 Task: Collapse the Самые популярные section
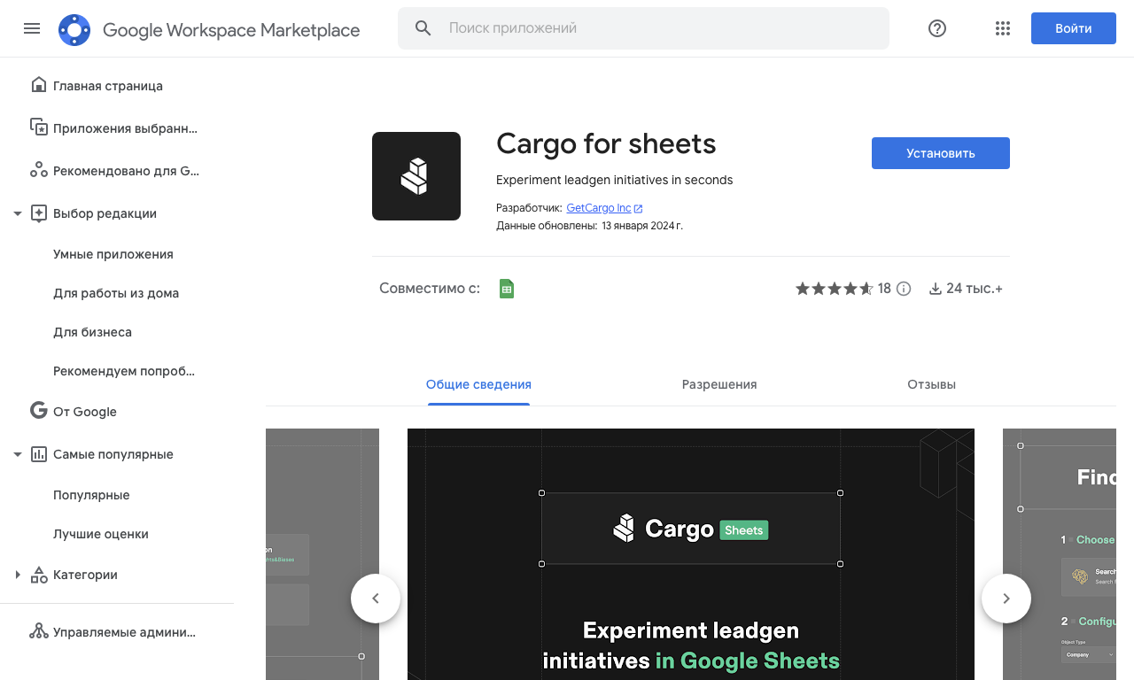pos(18,454)
